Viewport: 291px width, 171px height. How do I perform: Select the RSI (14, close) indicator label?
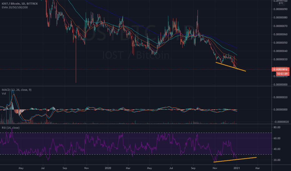click(x=11, y=128)
